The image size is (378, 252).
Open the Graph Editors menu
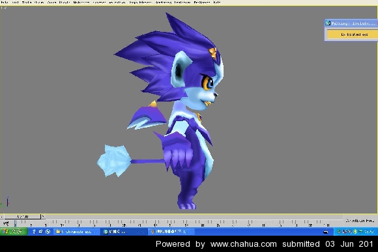(x=140, y=2)
